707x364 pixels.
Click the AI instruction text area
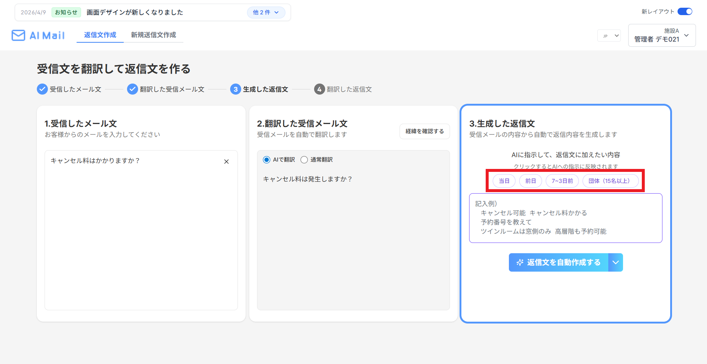click(566, 218)
